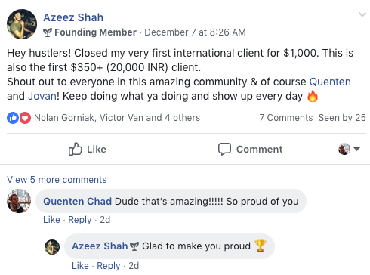This screenshot has width=370, height=275.
Task: Open the 7 Comments count
Action: tap(286, 118)
